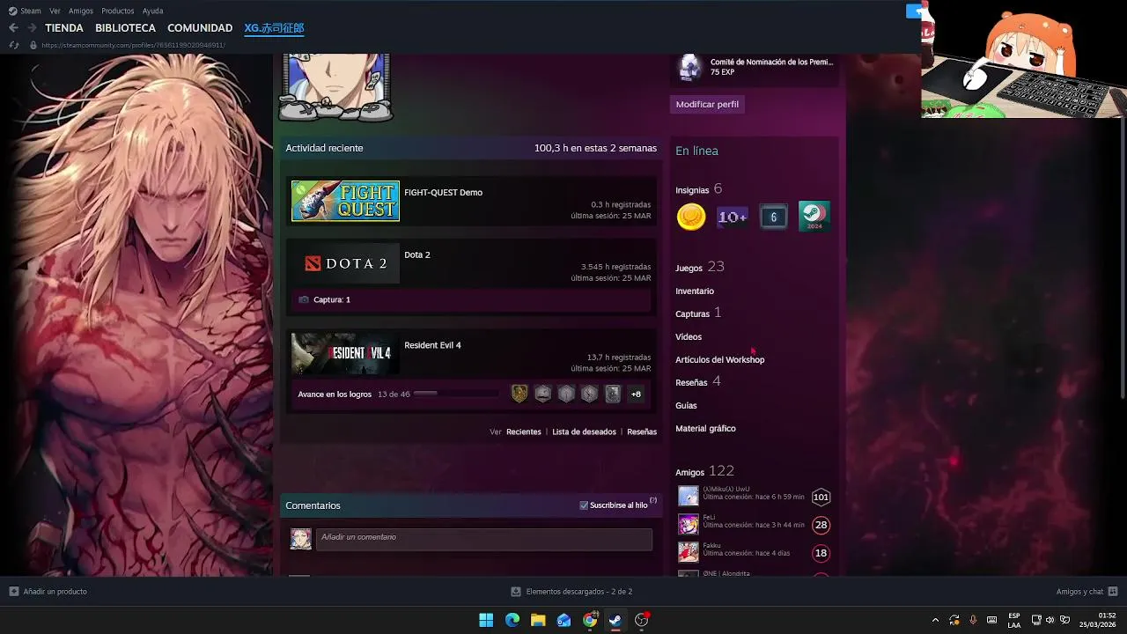1127x634 pixels.
Task: Open Google Chrome from the taskbar
Action: 590,620
